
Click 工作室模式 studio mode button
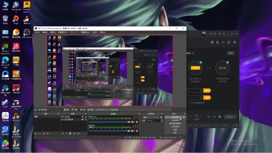[175, 126]
